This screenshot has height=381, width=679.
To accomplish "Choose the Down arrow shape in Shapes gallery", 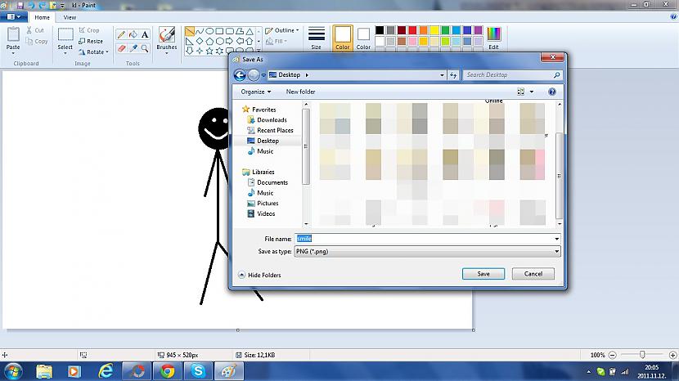I will click(x=189, y=51).
